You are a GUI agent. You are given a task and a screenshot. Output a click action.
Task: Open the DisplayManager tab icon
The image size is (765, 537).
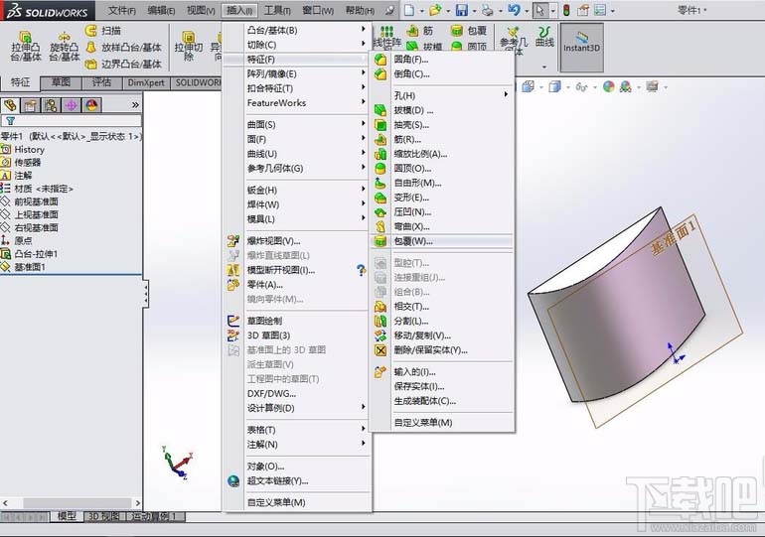pos(91,105)
